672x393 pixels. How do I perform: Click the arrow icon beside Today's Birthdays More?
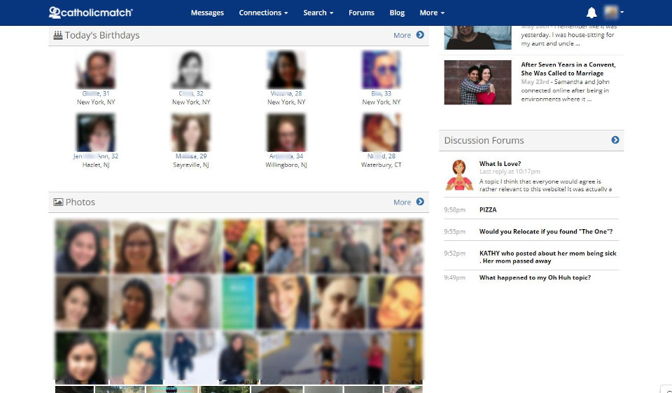[420, 35]
